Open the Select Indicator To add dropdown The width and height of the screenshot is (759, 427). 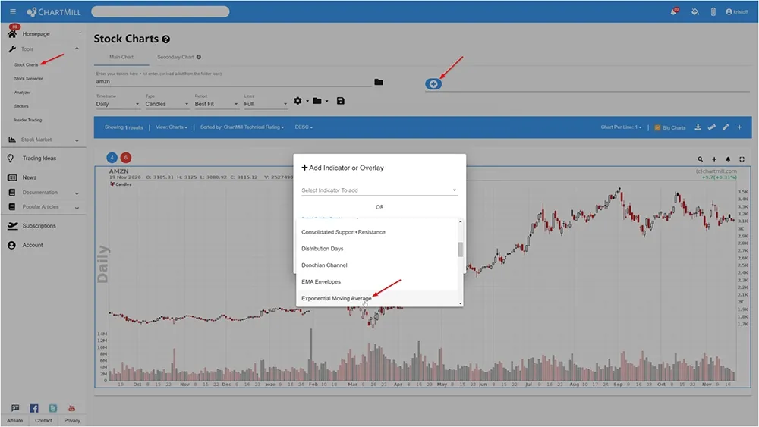[379, 190]
